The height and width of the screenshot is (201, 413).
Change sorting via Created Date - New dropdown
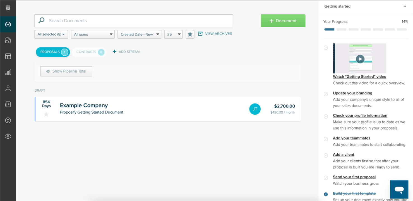(139, 34)
